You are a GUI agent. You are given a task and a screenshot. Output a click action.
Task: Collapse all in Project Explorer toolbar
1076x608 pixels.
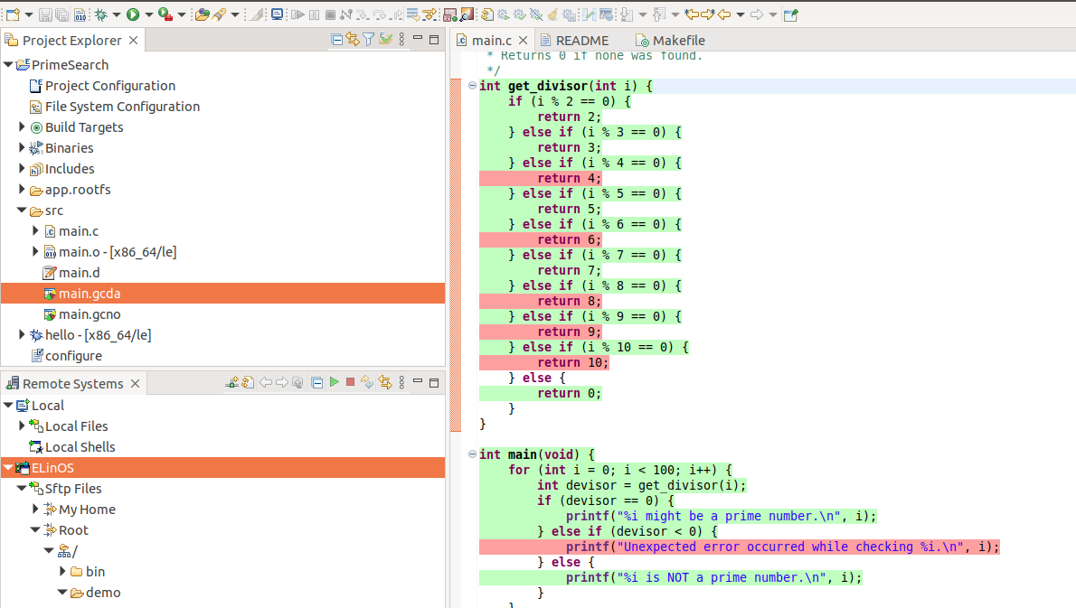[337, 40]
